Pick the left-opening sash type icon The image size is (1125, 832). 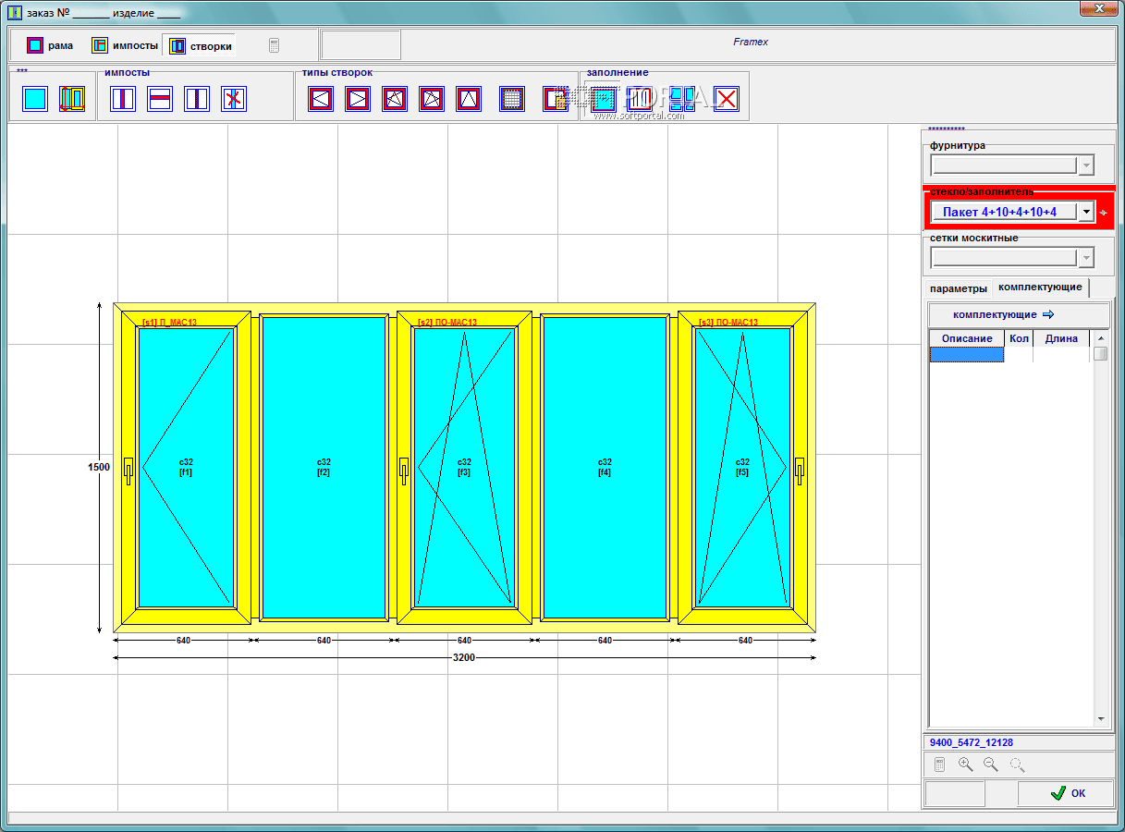[x=321, y=99]
